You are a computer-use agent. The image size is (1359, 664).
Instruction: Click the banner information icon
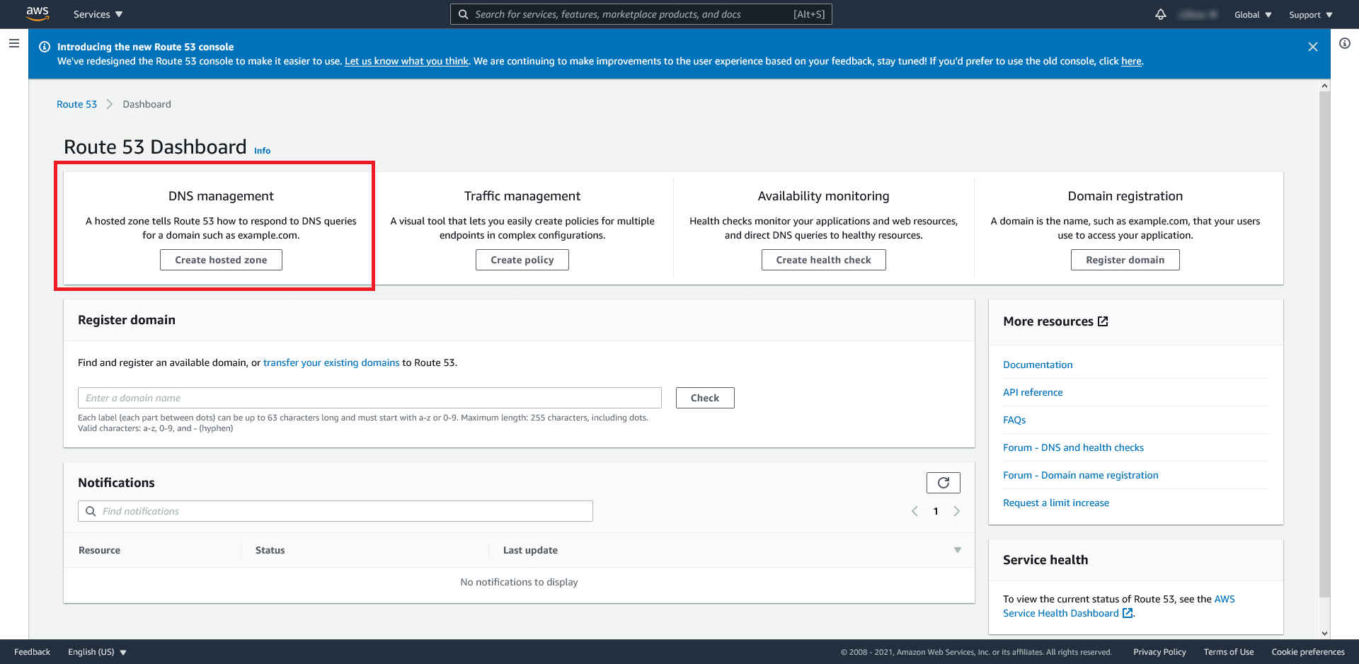pos(45,47)
